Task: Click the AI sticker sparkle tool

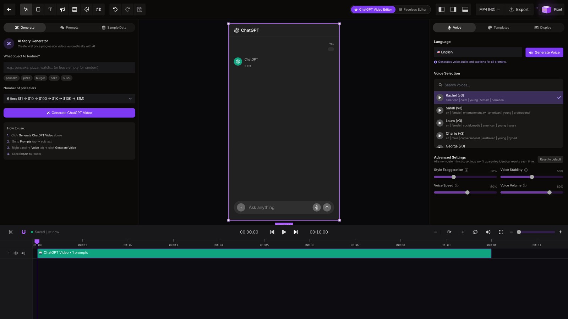Action: click(x=87, y=10)
